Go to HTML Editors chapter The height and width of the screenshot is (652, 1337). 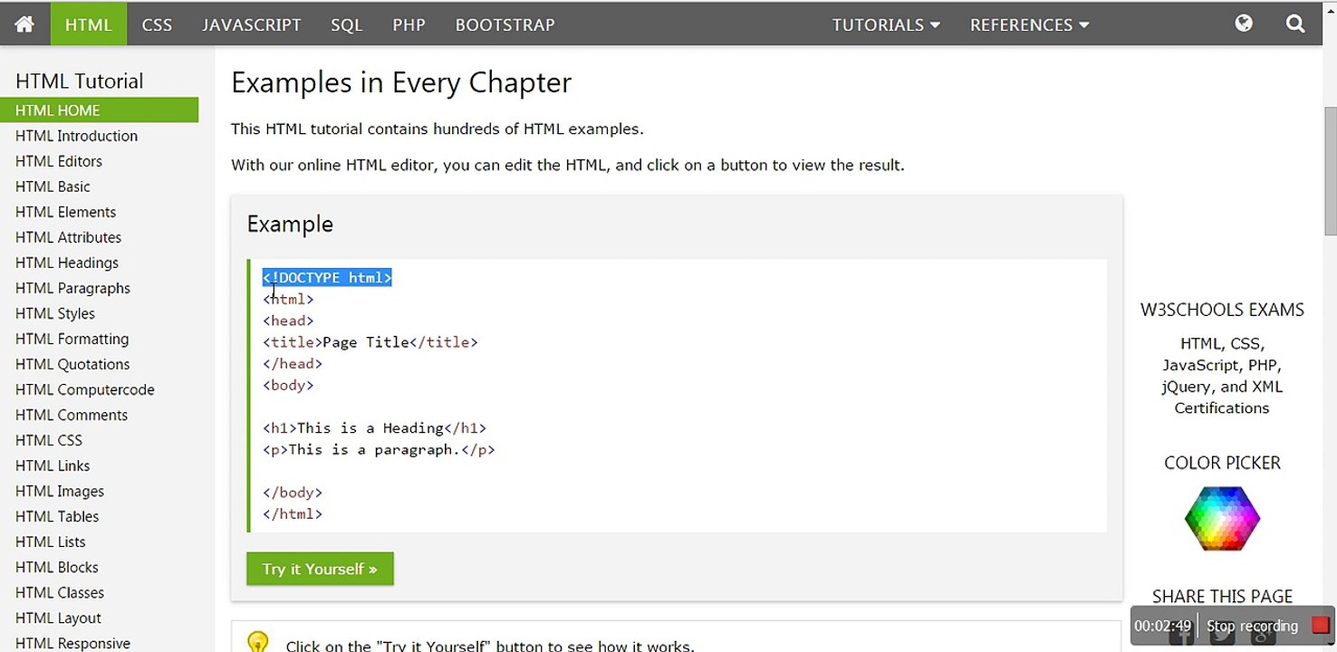[x=59, y=161]
